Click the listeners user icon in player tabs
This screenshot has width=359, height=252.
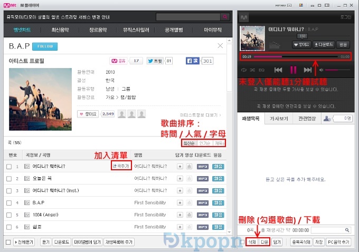pos(327,119)
